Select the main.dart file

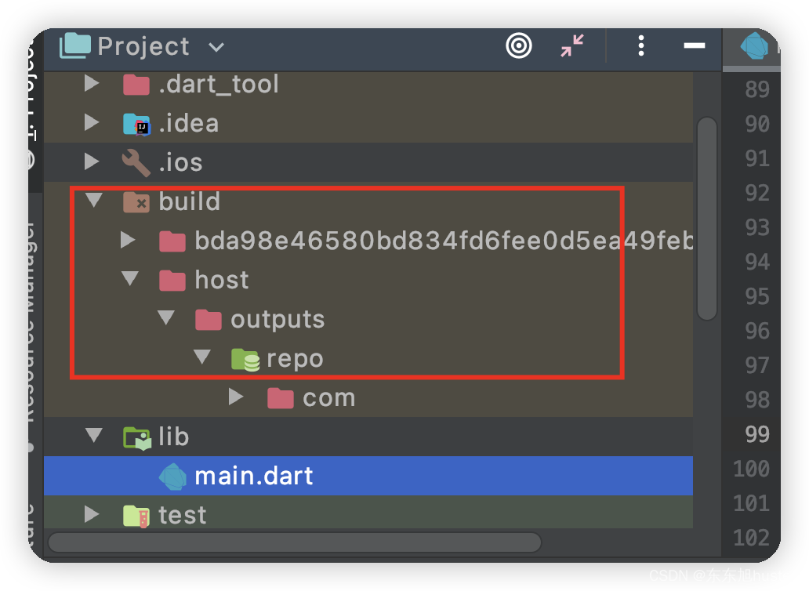pos(255,476)
